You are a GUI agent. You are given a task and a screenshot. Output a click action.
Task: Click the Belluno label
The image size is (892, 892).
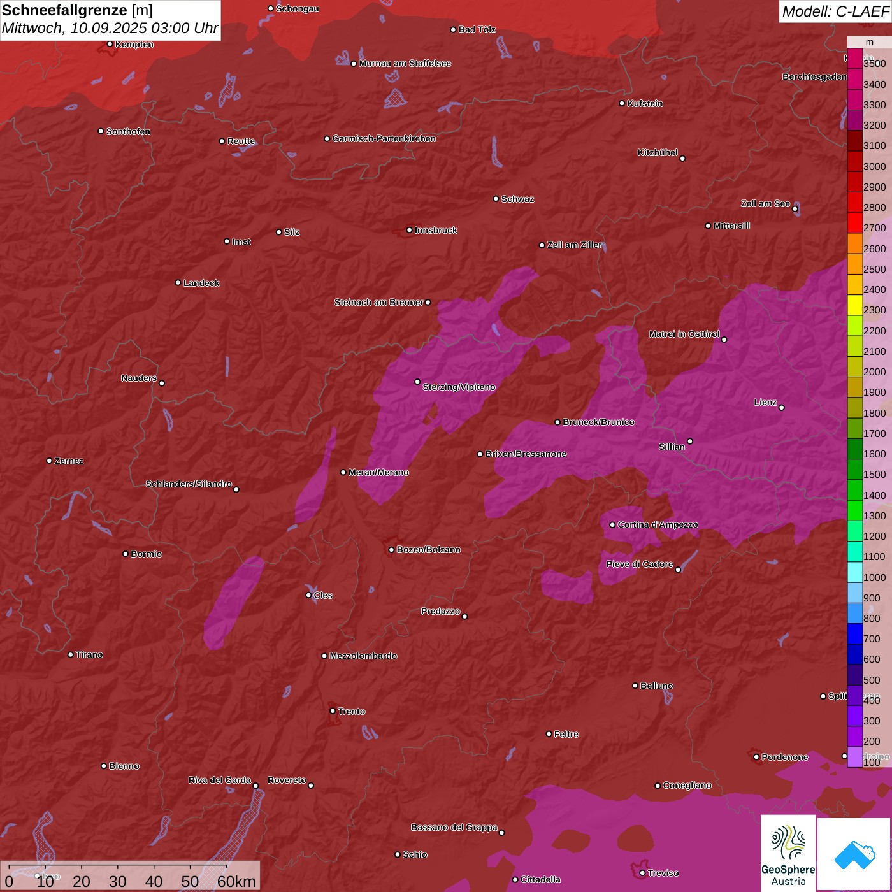(x=656, y=686)
